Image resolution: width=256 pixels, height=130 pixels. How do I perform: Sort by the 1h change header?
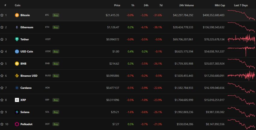point(133,5)
